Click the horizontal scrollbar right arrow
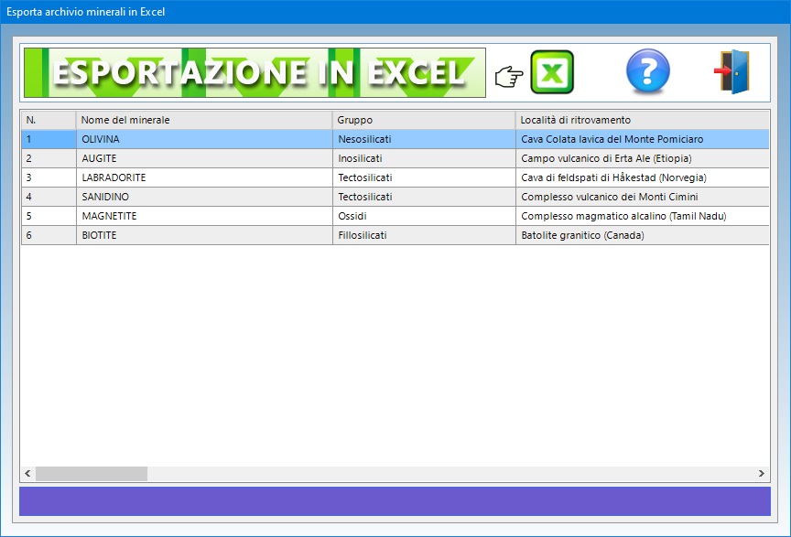This screenshot has width=791, height=537. (x=761, y=474)
